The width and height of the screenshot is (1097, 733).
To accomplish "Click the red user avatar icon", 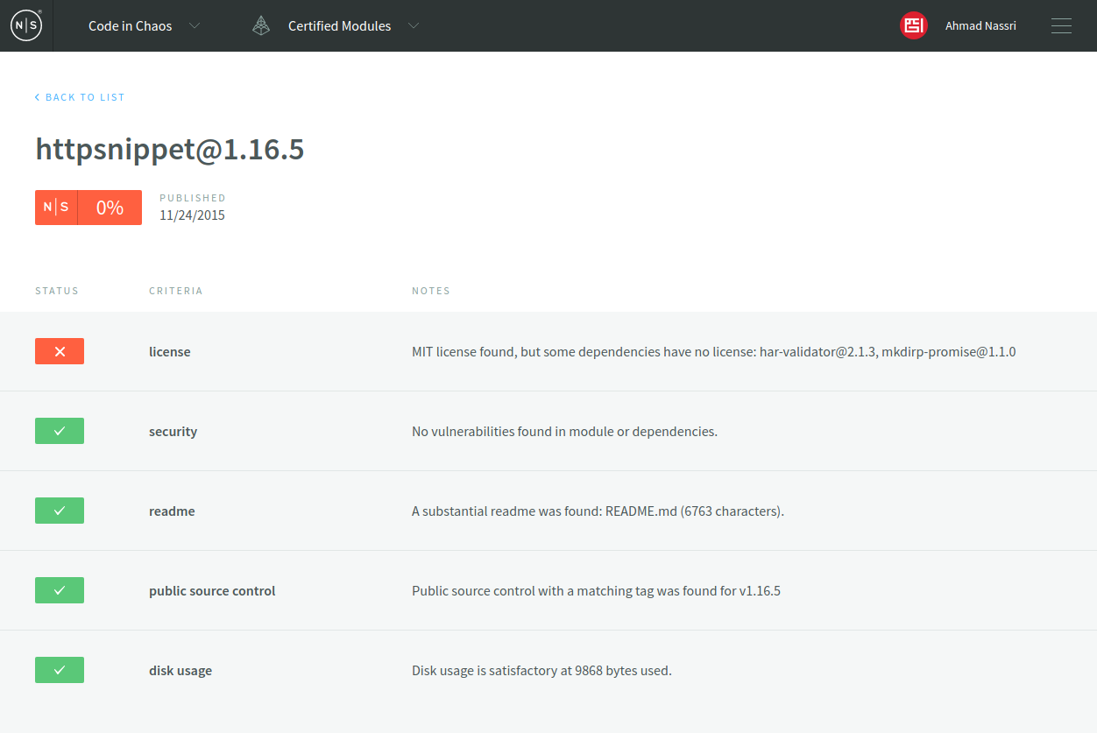I will point(914,25).
